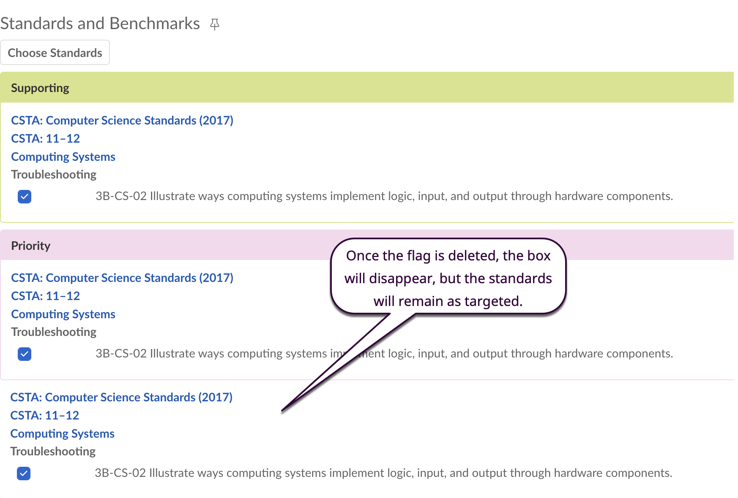
Task: Click the callout box about deleting the flag
Action: (x=448, y=278)
